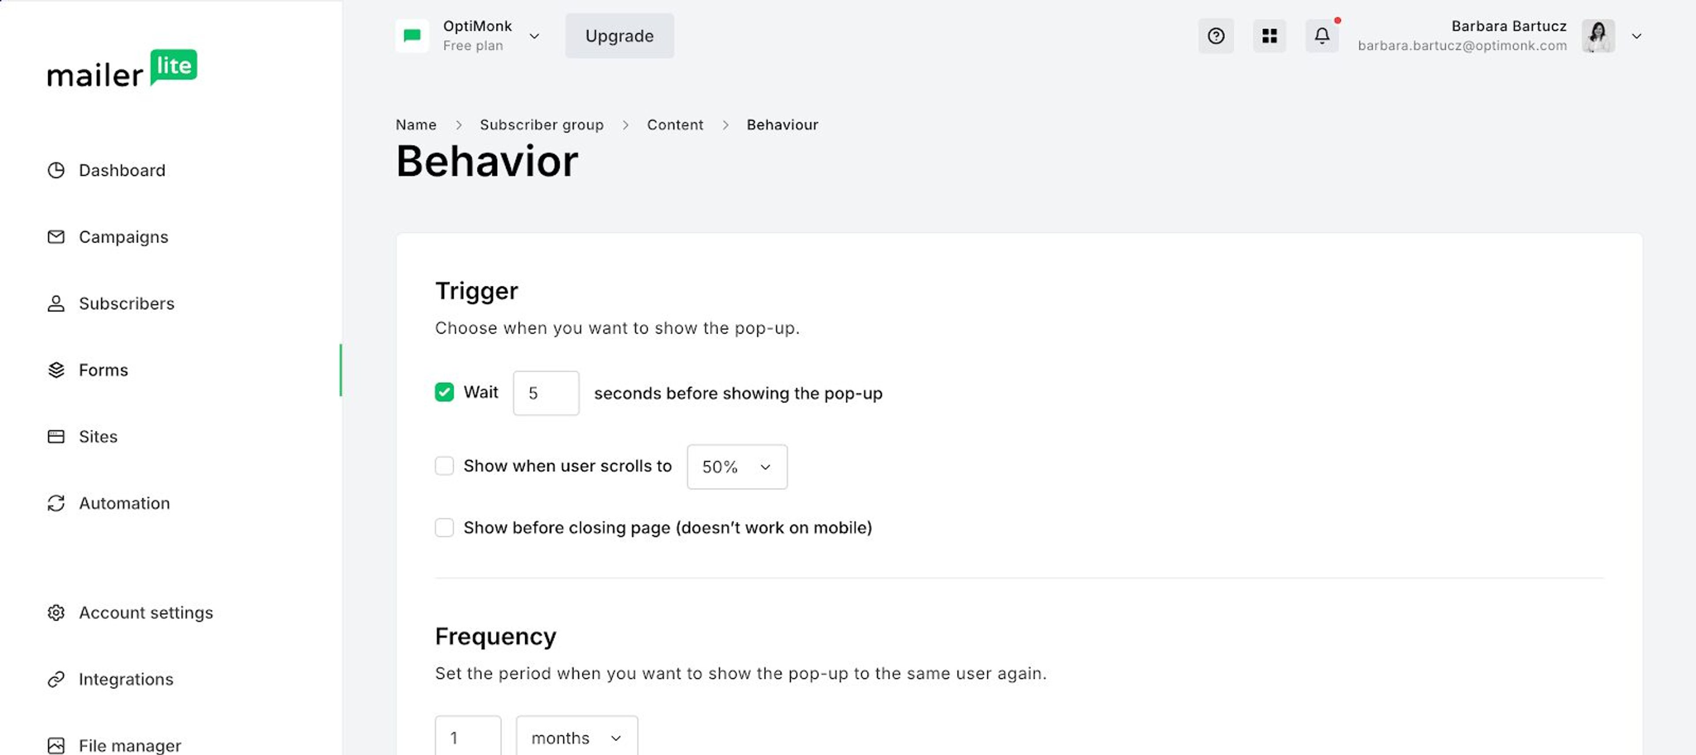
Task: Open the scroll percentage dropdown
Action: tap(736, 467)
